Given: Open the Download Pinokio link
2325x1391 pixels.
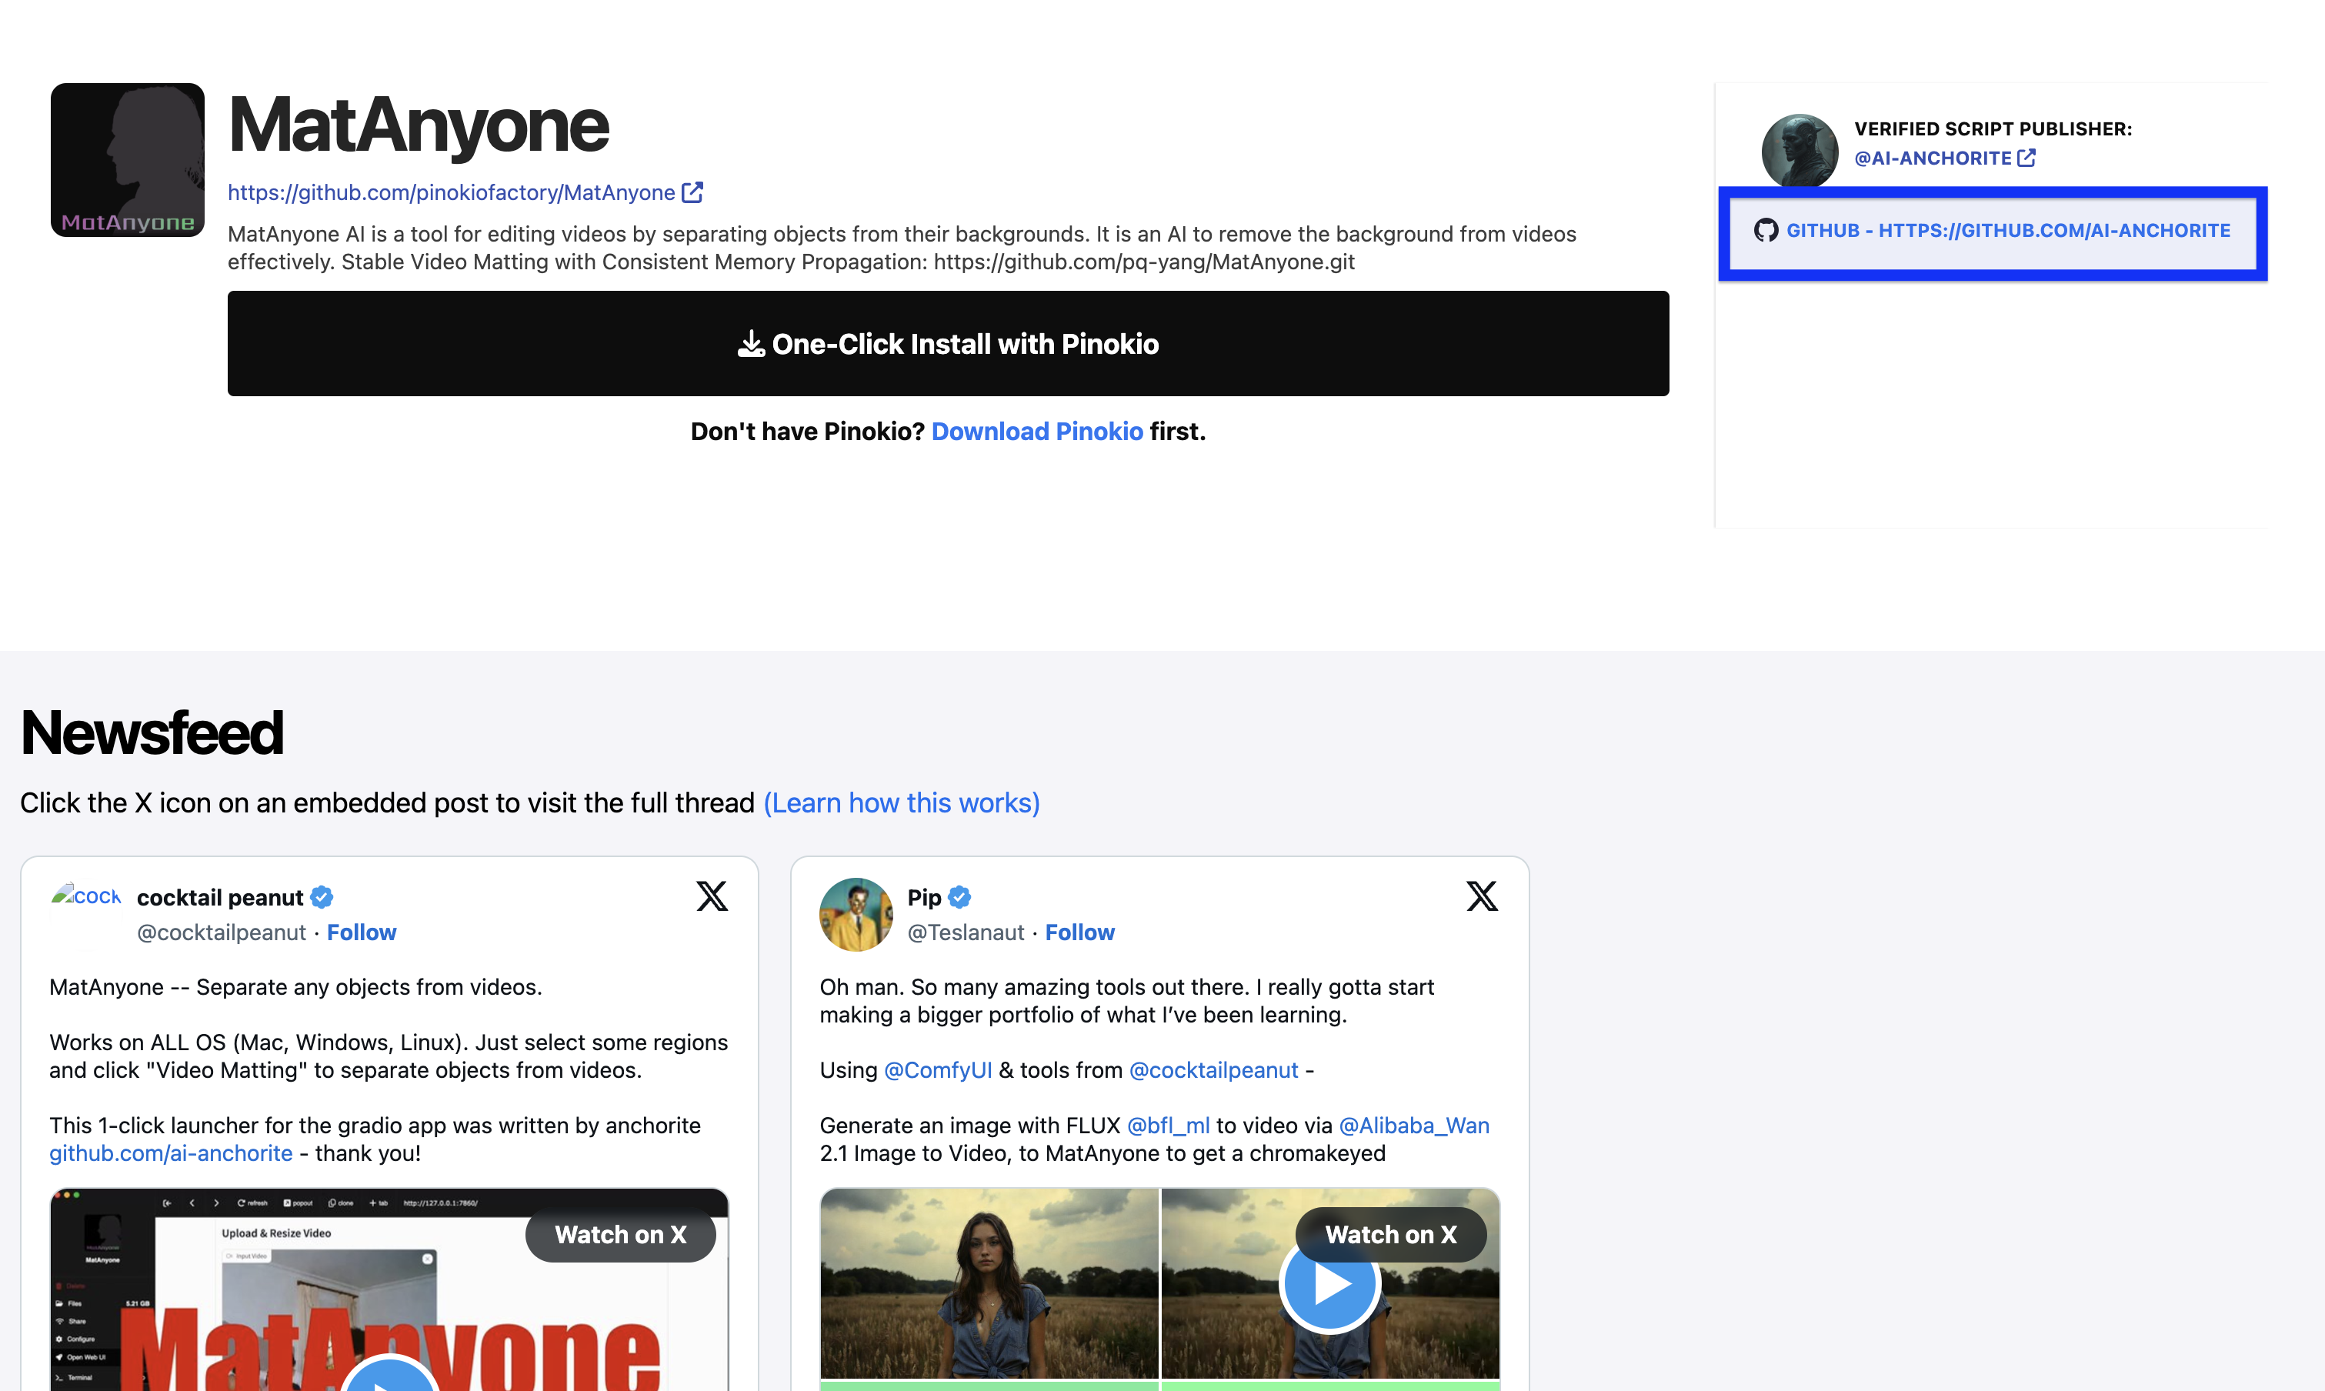Looking at the screenshot, I should pos(1036,431).
